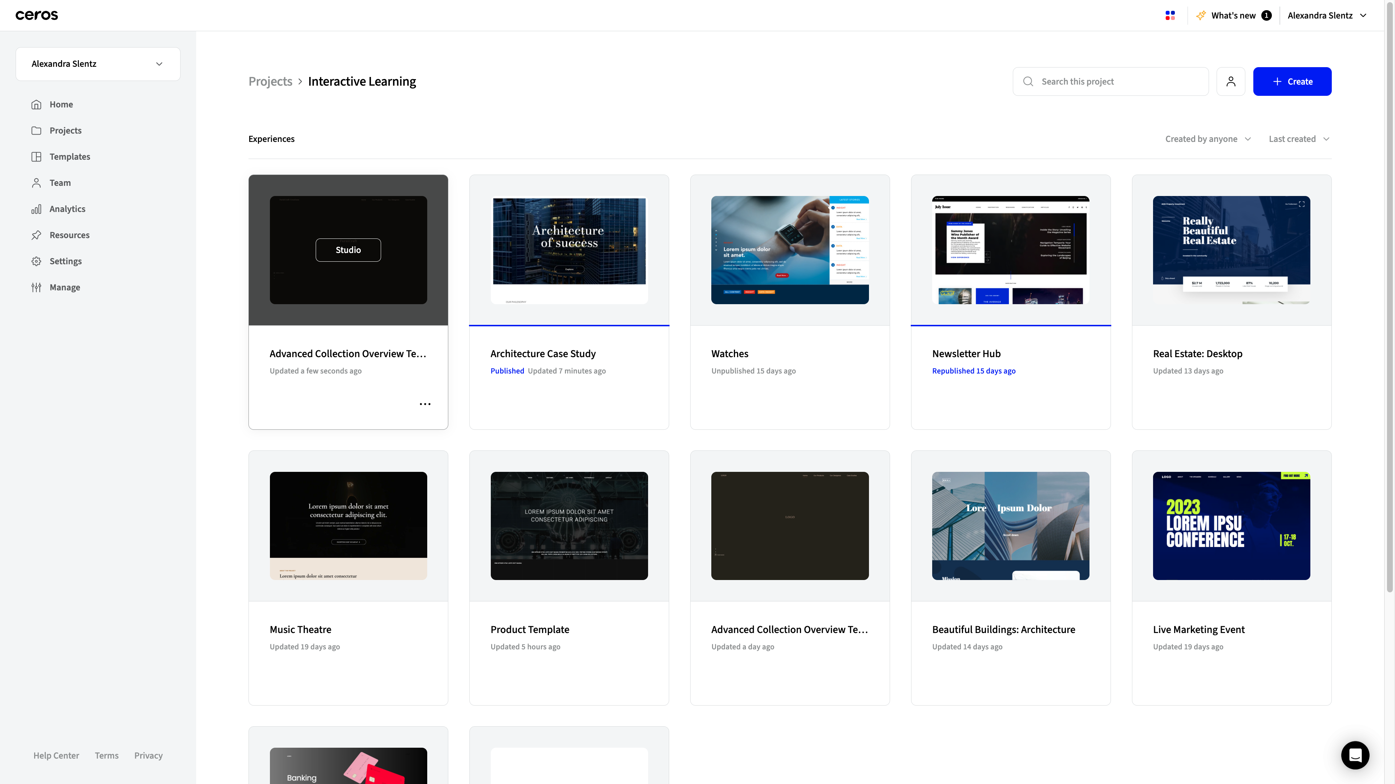The height and width of the screenshot is (784, 1395).
Task: Open account menu in top right
Action: [x=1327, y=16]
